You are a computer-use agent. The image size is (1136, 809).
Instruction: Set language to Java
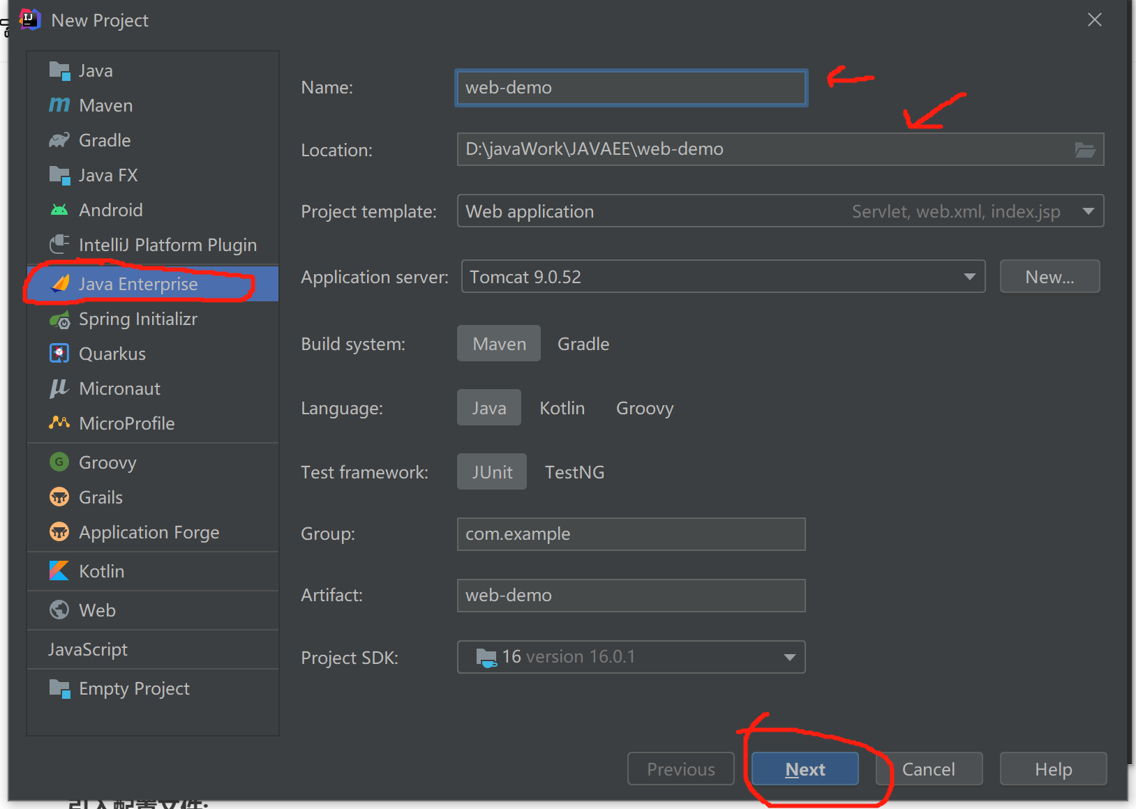click(489, 408)
